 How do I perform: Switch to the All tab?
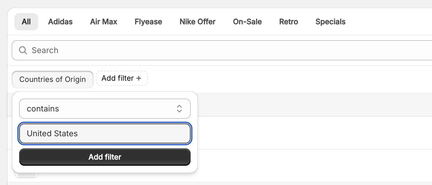pyautogui.click(x=26, y=22)
